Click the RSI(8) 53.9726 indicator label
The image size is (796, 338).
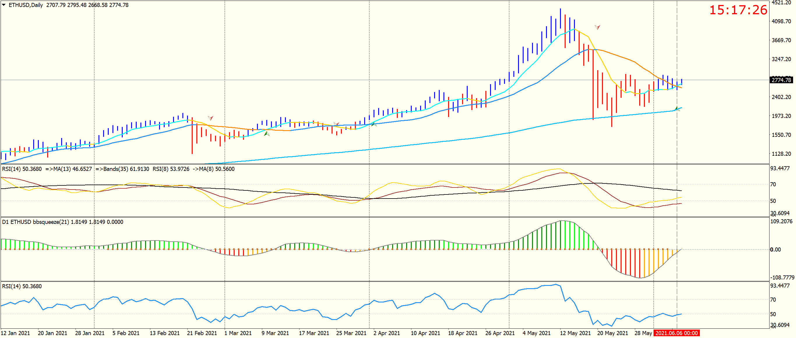click(x=171, y=169)
